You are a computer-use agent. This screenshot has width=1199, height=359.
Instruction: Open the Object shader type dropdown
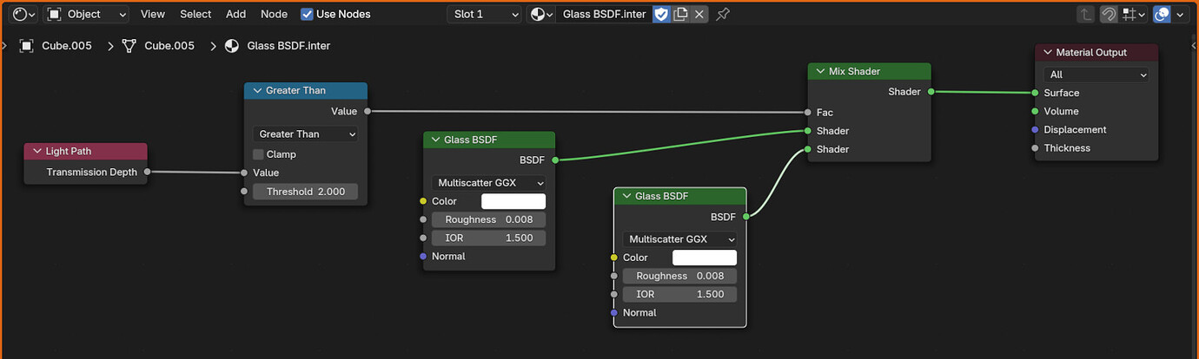pos(86,14)
